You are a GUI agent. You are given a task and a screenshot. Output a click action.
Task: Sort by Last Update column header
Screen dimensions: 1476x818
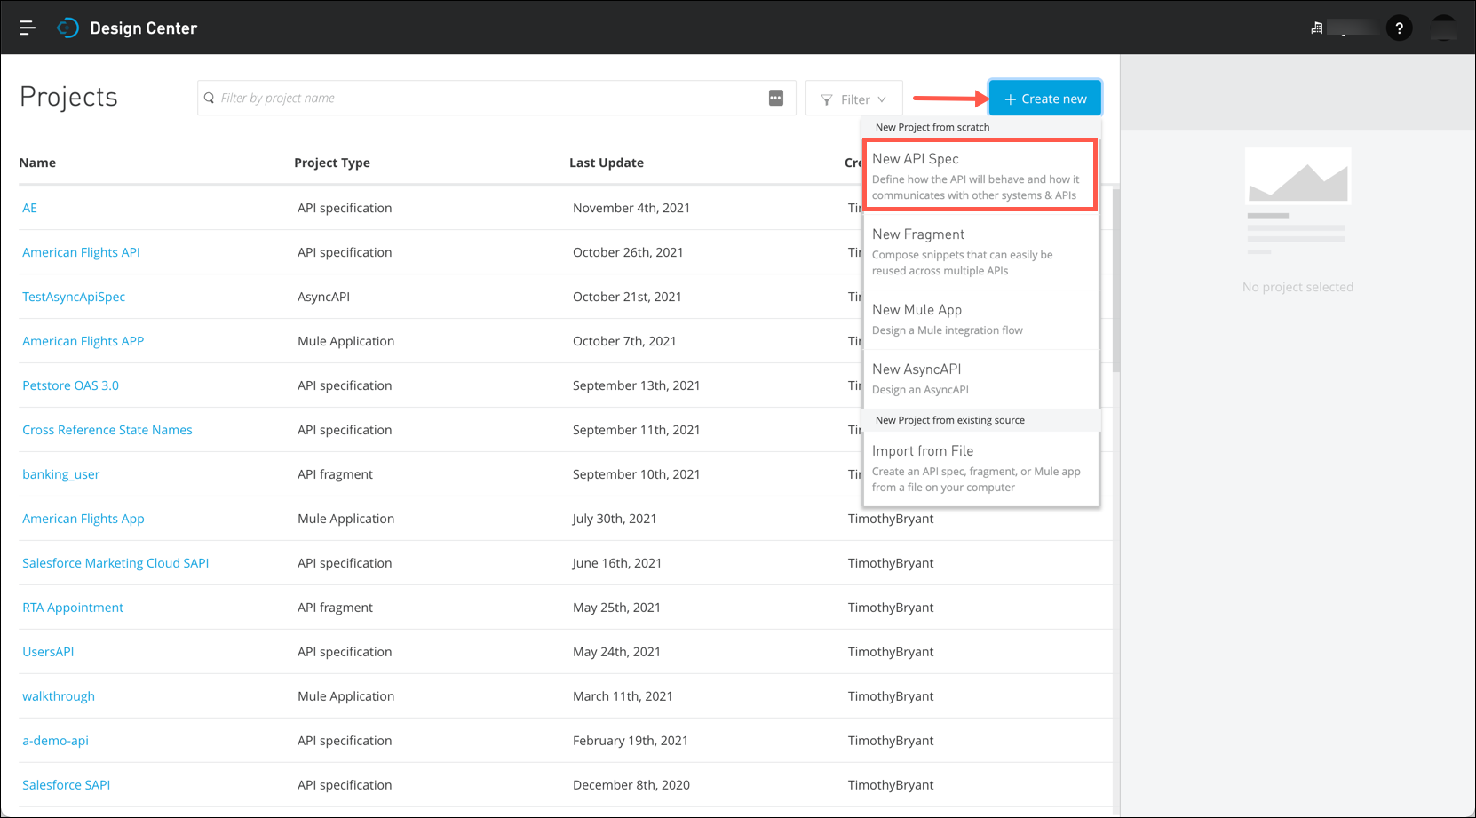click(607, 163)
